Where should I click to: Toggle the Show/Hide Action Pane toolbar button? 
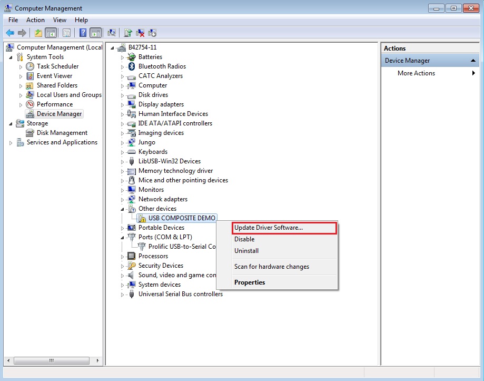point(95,33)
